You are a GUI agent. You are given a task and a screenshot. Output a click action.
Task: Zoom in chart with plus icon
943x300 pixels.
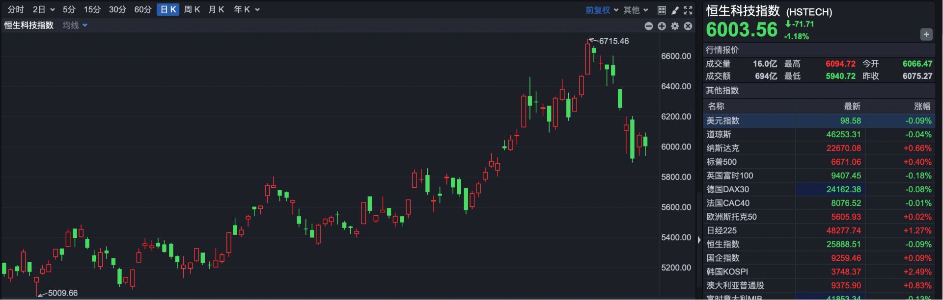coord(662,26)
